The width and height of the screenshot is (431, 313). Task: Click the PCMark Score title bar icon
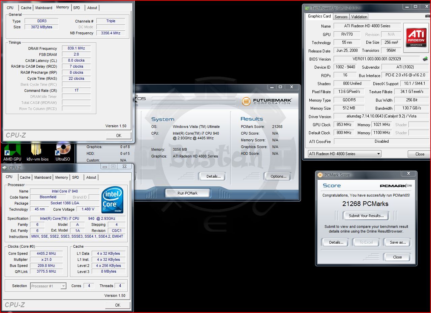pos(320,175)
